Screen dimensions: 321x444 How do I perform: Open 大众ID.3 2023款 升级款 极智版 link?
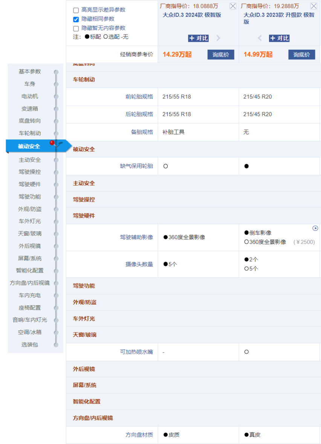click(279, 18)
